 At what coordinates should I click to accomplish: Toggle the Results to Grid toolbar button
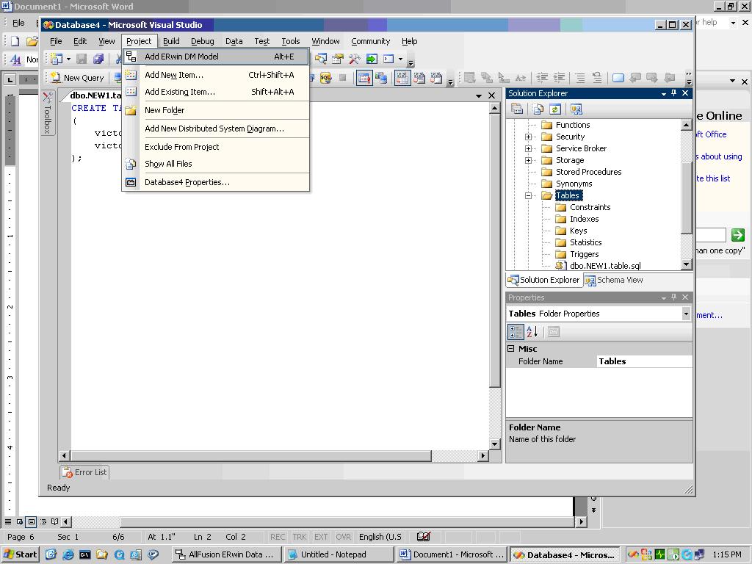[x=402, y=78]
